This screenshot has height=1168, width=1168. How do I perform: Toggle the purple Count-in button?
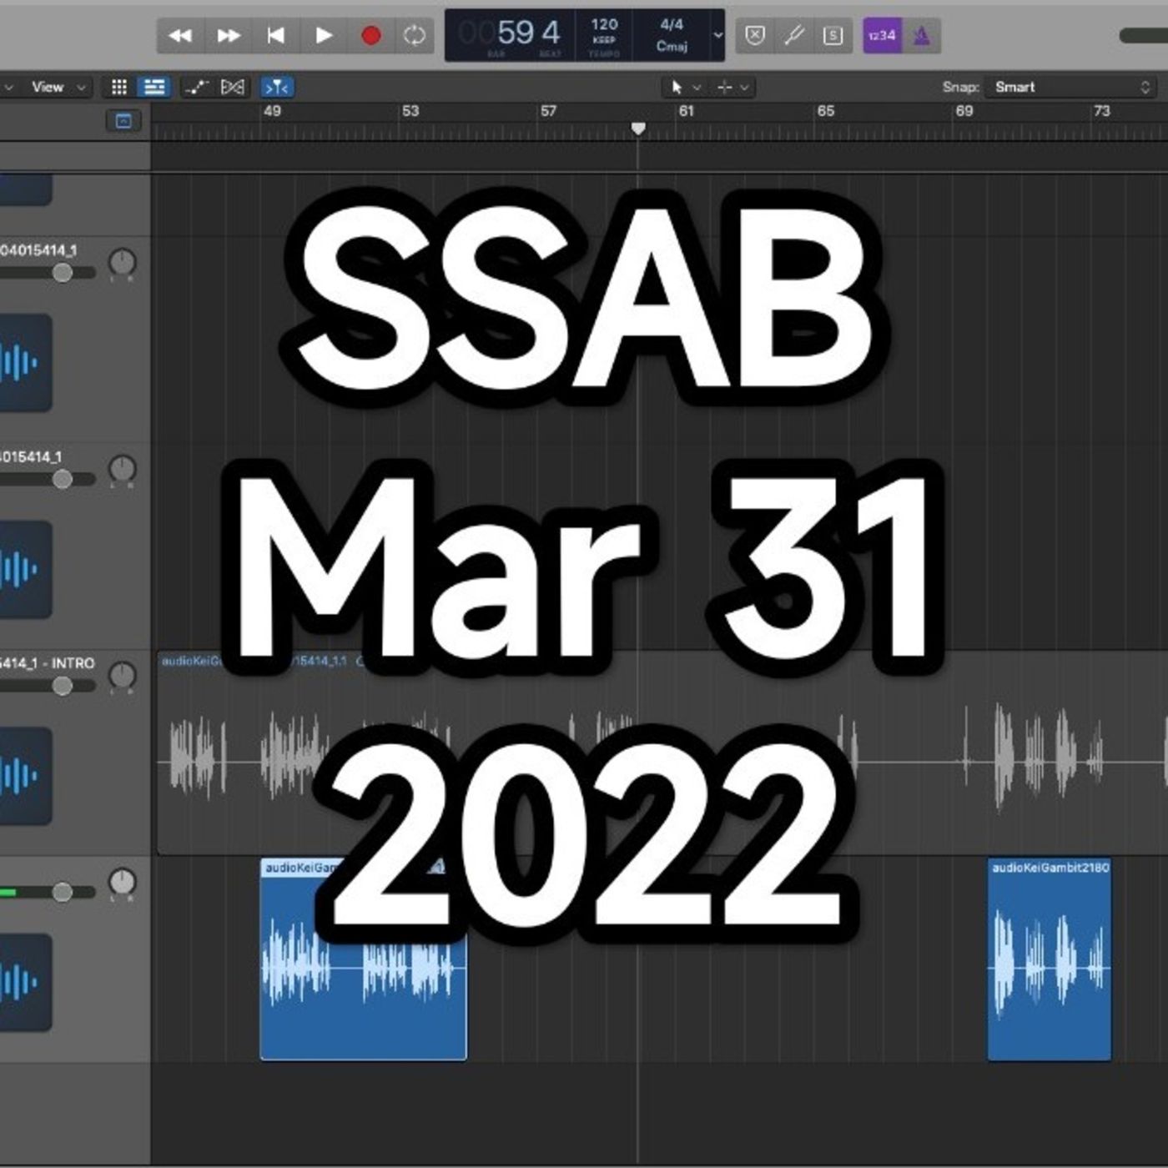pyautogui.click(x=882, y=36)
